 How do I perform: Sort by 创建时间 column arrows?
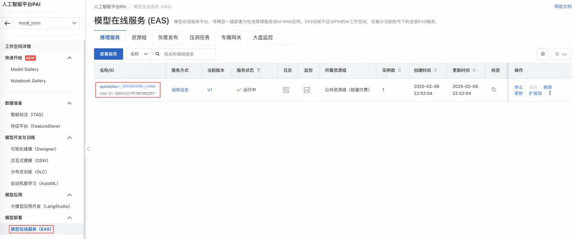coord(435,71)
